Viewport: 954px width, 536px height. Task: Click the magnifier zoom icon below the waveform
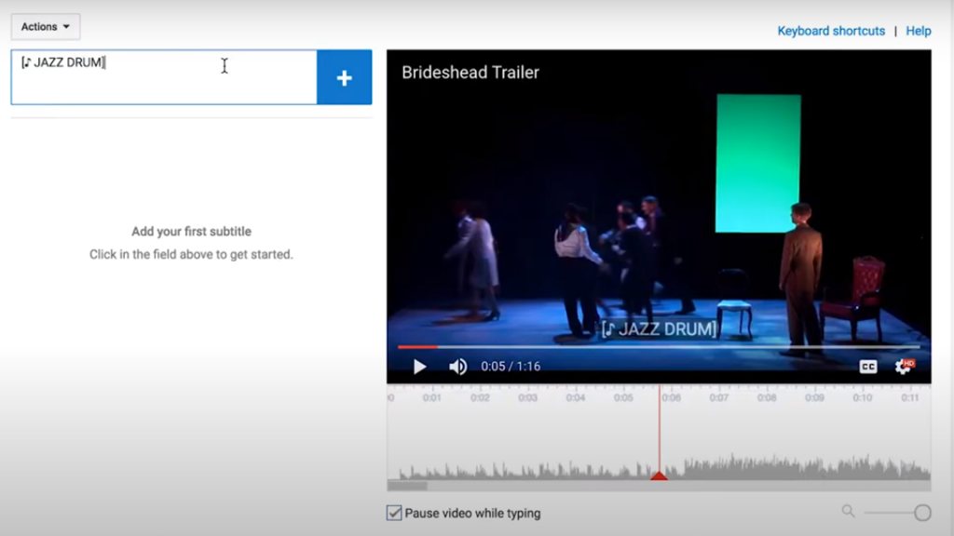848,511
